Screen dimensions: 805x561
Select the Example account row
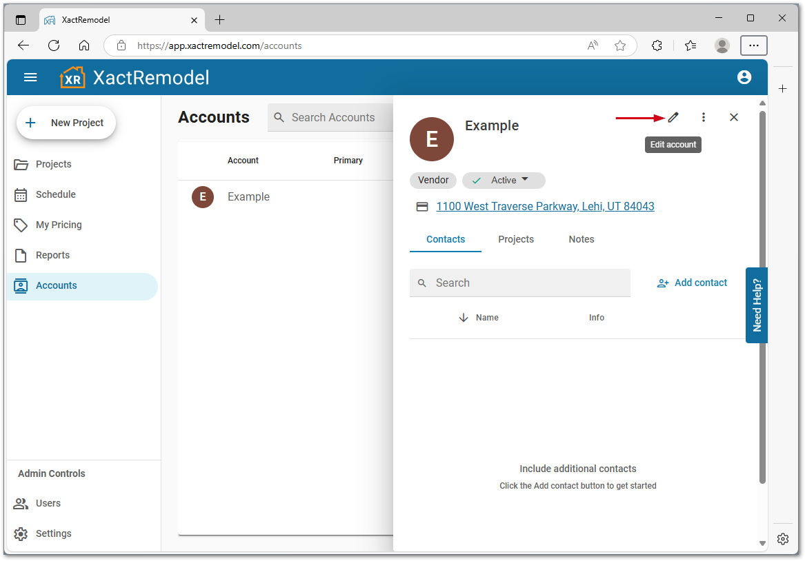tap(286, 197)
